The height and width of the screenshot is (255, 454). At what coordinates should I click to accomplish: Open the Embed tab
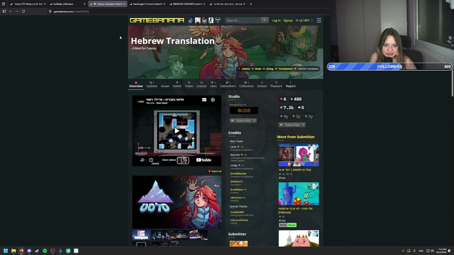(262, 85)
